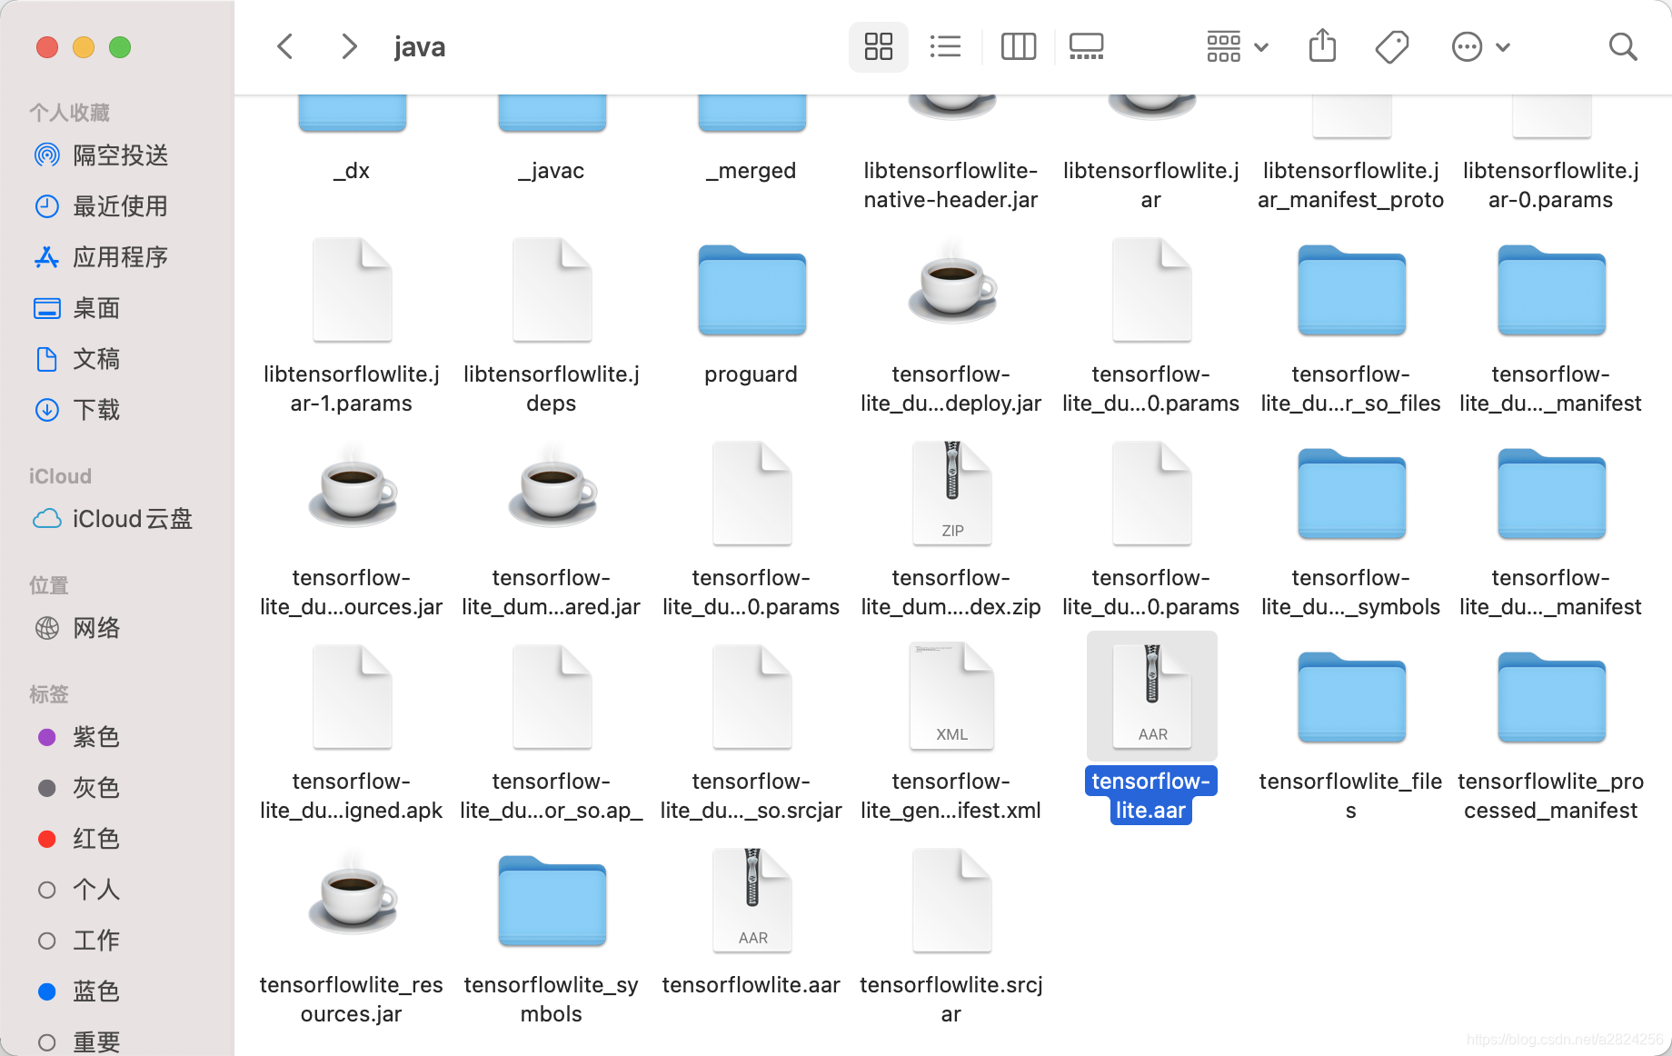Viewport: 1672px width, 1056px height.
Task: Click the tensorflow-lite.aar filename label
Action: tap(1151, 795)
